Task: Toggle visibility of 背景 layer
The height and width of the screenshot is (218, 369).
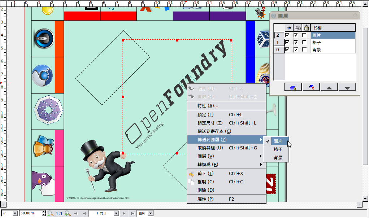Action: point(287,49)
